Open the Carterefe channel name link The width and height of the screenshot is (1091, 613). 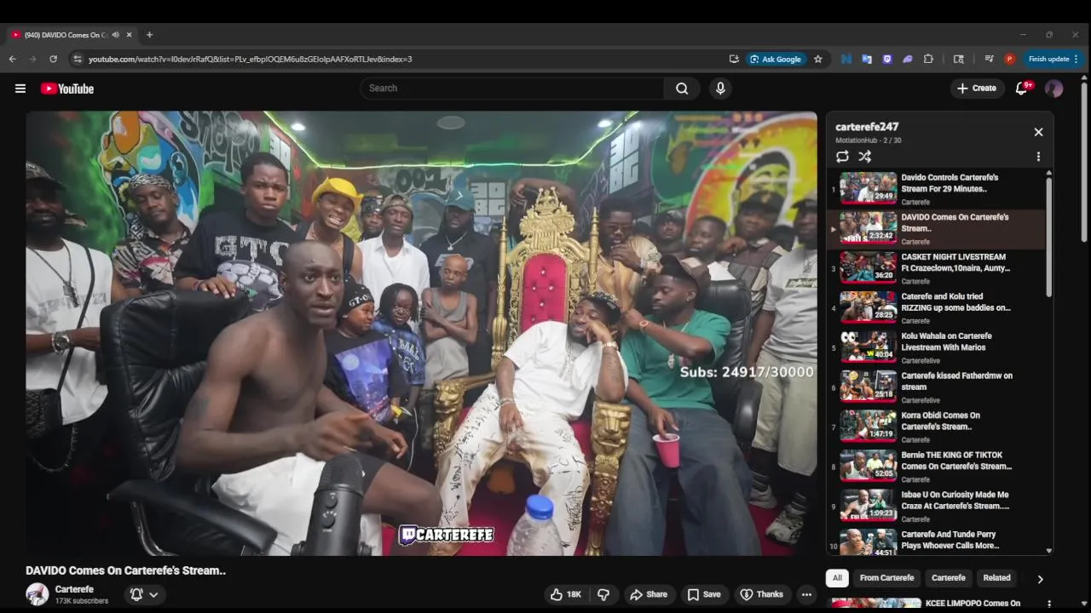74,589
